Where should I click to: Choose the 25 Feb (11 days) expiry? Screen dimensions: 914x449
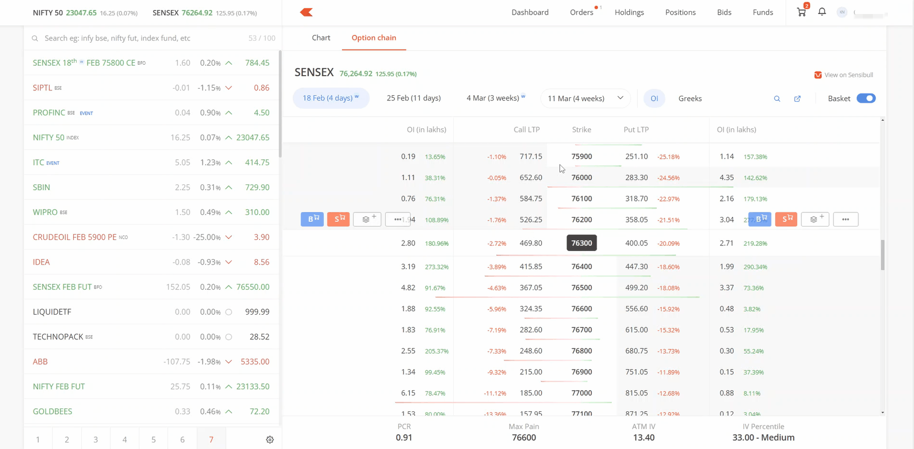click(x=414, y=98)
